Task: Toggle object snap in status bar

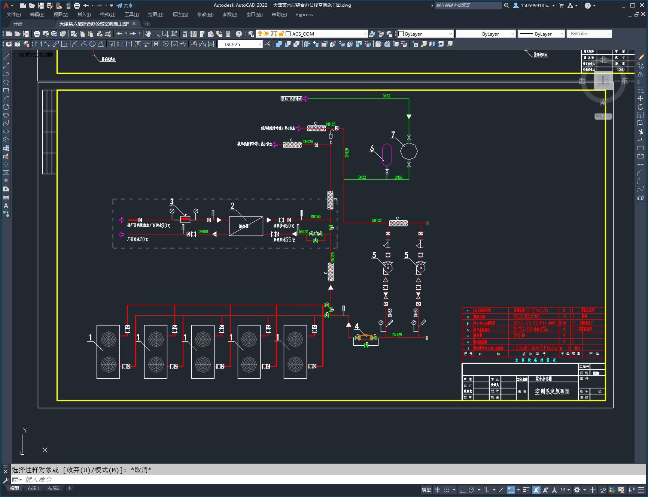Action: pos(511,490)
